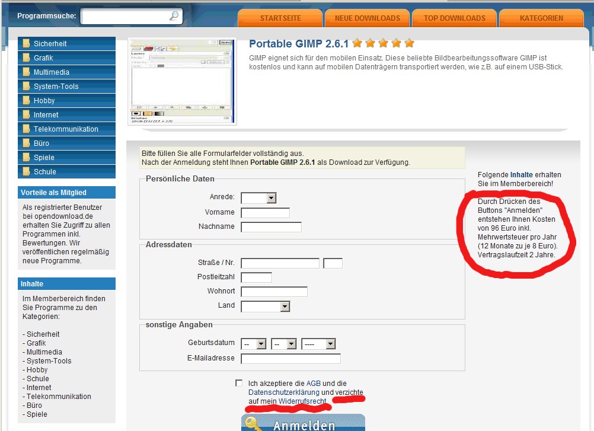Select the Telekommunikation category in sidebar menu

point(66,129)
